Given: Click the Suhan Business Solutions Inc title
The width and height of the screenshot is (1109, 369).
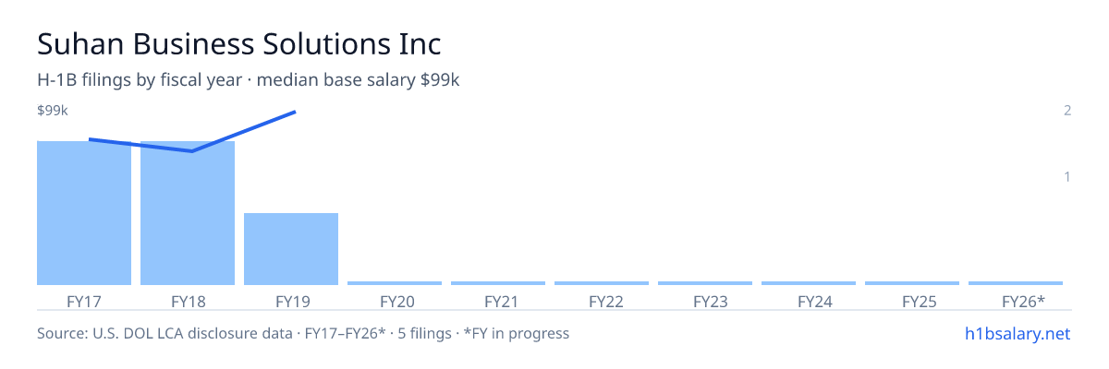Looking at the screenshot, I should coord(239,43).
